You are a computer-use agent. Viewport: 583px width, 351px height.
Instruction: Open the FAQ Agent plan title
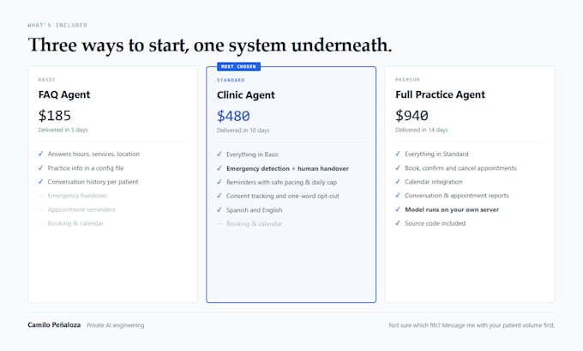click(64, 94)
